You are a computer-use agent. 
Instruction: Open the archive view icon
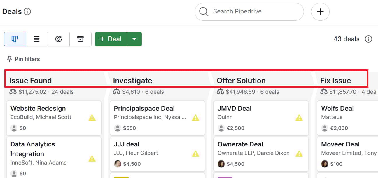coord(80,39)
